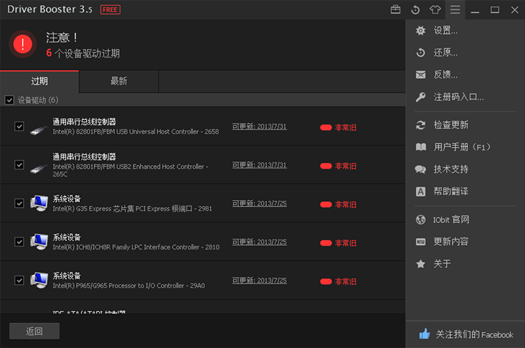Toggle the hamburger menu icon

tap(455, 10)
